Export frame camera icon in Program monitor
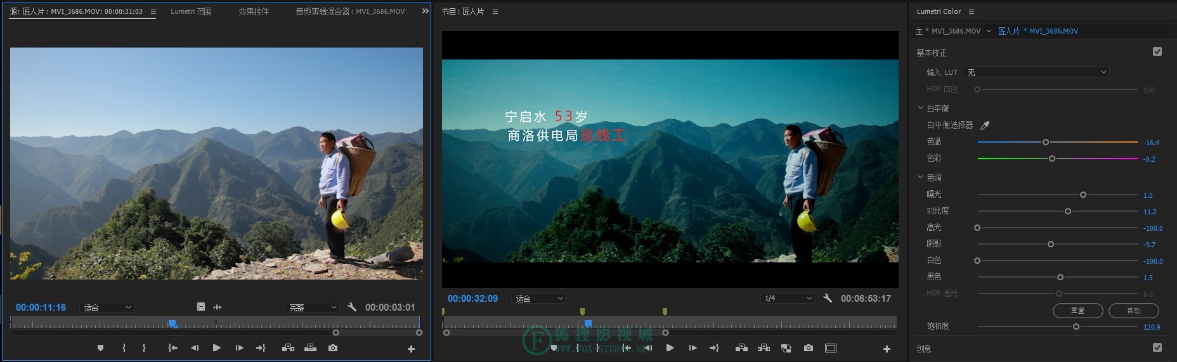 pyautogui.click(x=809, y=348)
